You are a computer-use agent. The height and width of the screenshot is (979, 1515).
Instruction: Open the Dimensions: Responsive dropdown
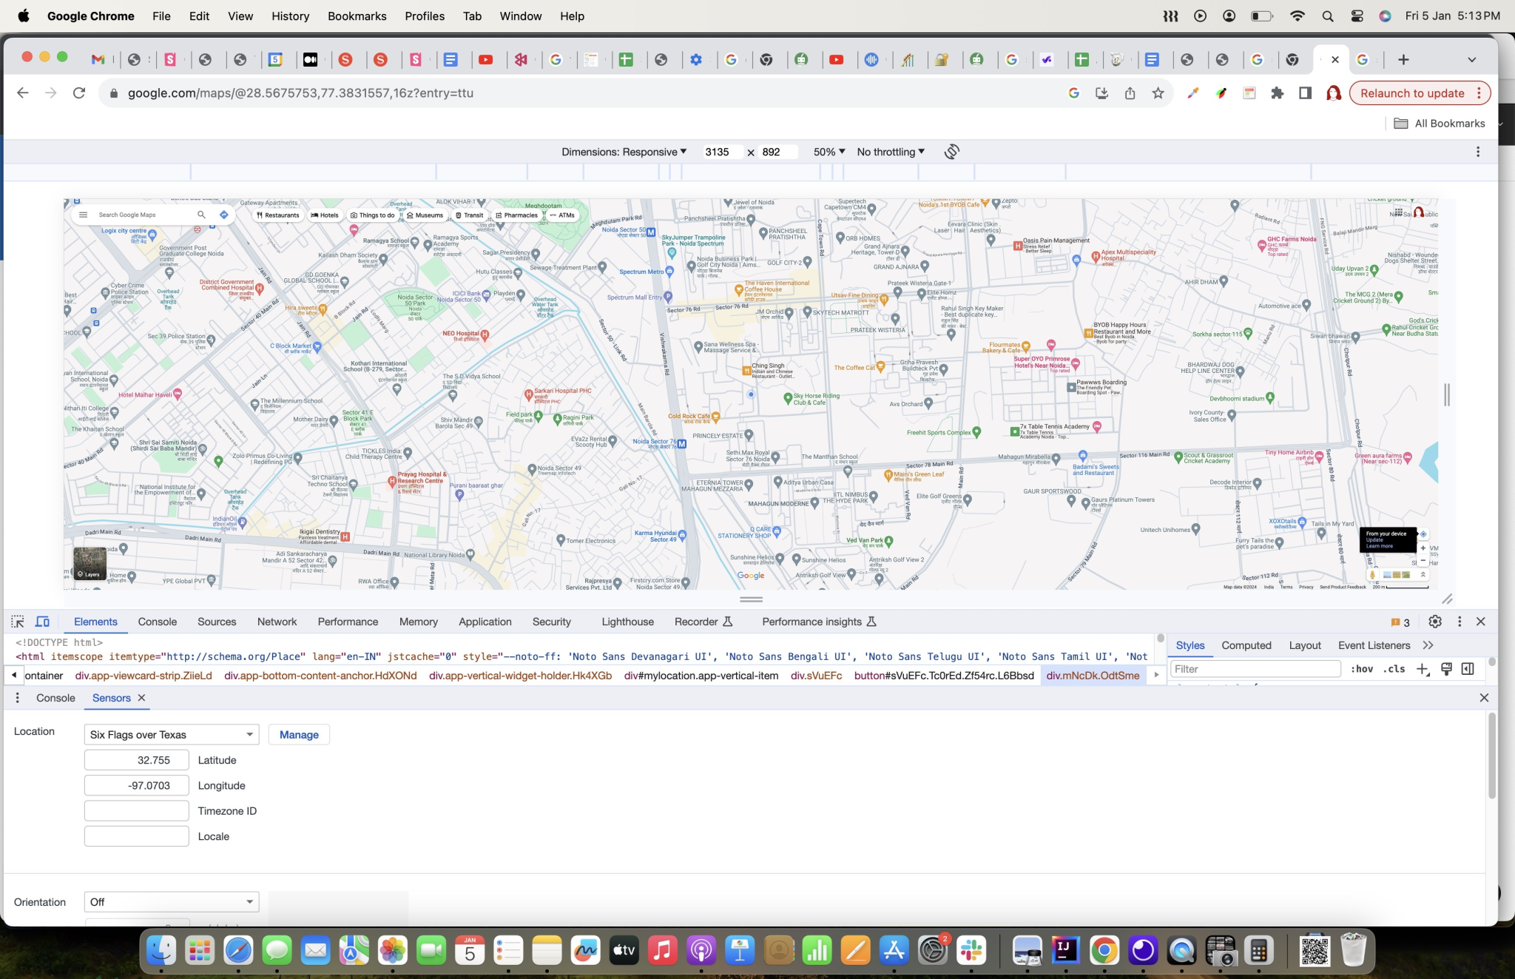(624, 152)
